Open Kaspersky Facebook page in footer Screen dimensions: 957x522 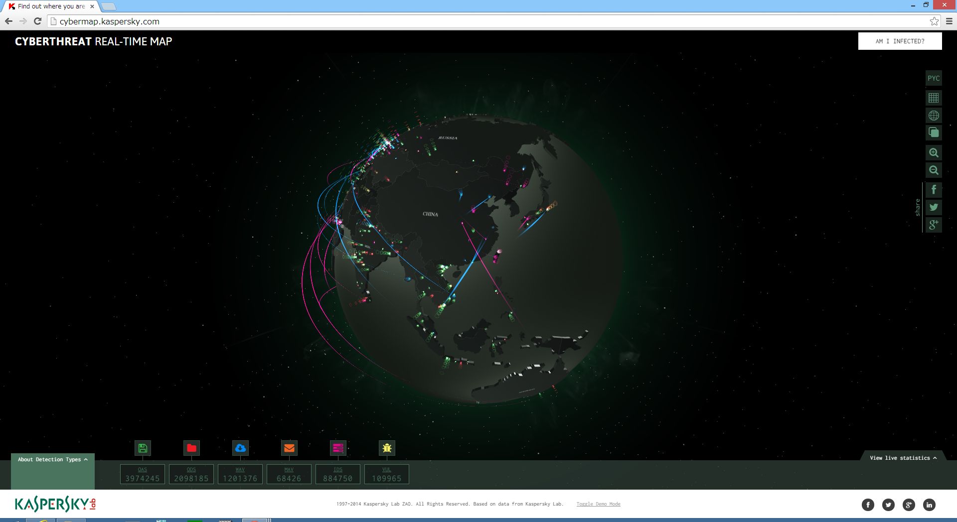(x=868, y=505)
